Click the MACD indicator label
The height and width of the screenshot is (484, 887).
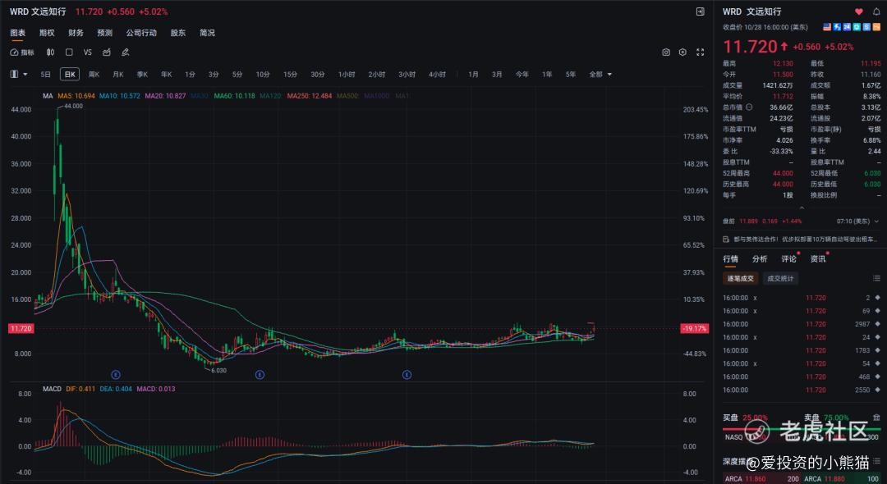click(52, 389)
